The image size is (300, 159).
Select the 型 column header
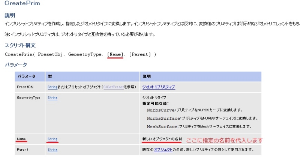click(92, 76)
